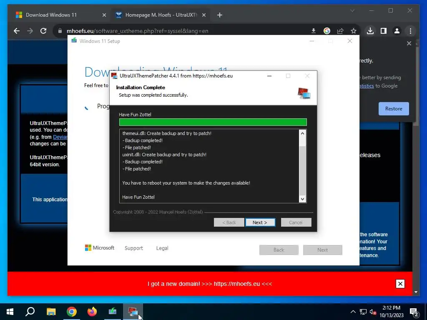Open the Chrome tab search chevron
The width and height of the screenshot is (427, 320).
coord(352,10)
